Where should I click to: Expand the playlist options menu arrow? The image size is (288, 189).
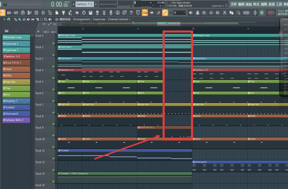(x=4, y=19)
